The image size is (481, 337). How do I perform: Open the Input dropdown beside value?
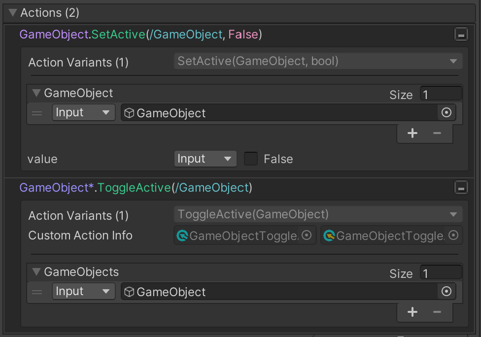[x=205, y=159]
